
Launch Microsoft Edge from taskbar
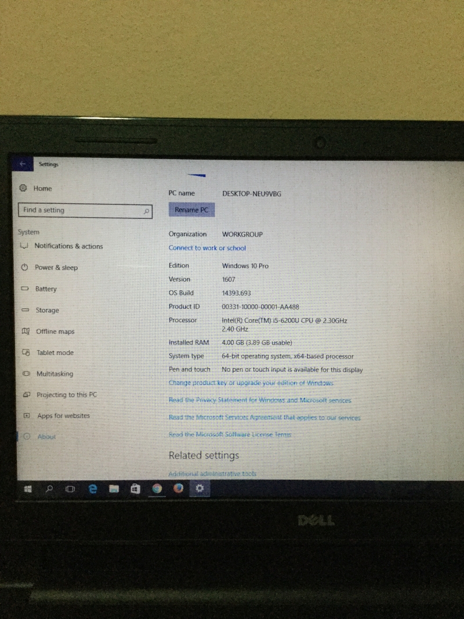92,489
